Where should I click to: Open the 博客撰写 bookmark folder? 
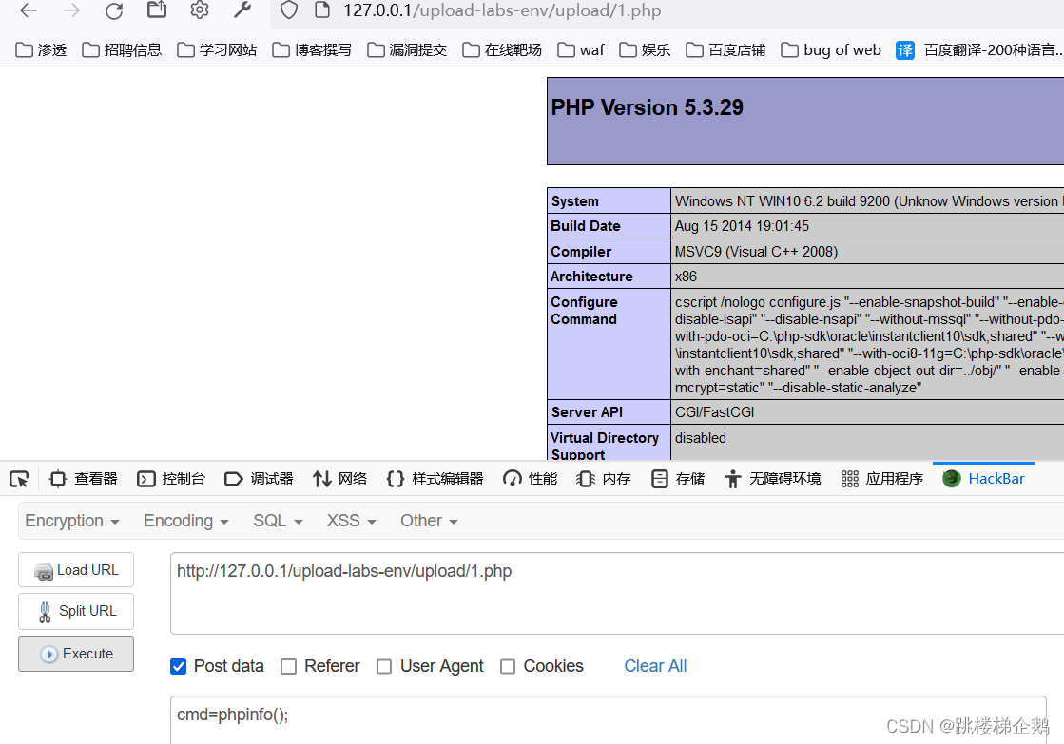coord(312,50)
